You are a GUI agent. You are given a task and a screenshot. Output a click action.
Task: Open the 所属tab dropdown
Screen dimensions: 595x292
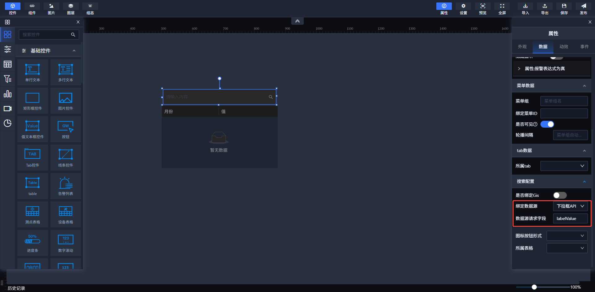click(x=564, y=166)
